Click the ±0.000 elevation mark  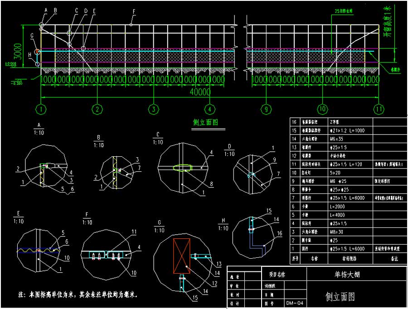pos(11,63)
